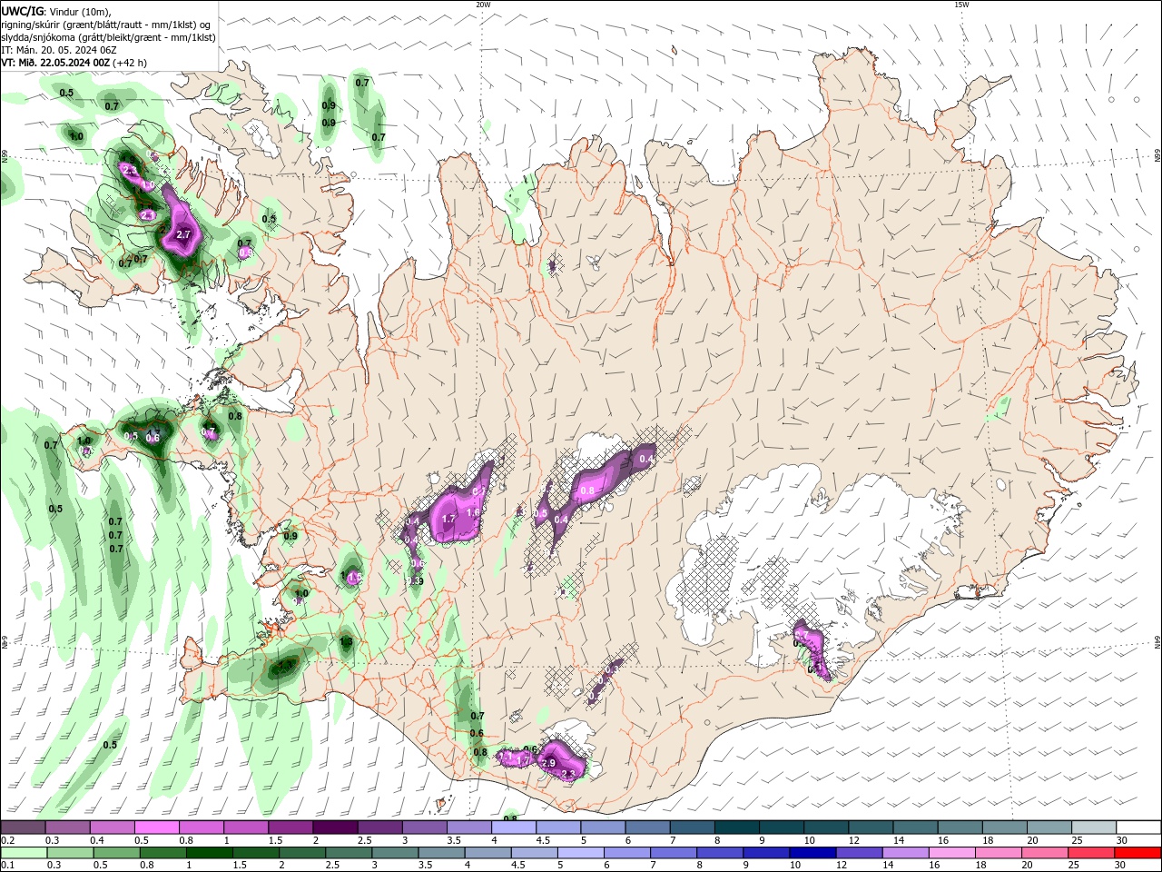This screenshot has width=1162, height=872.
Task: Click the '15W' longitude label
Action: [961, 5]
